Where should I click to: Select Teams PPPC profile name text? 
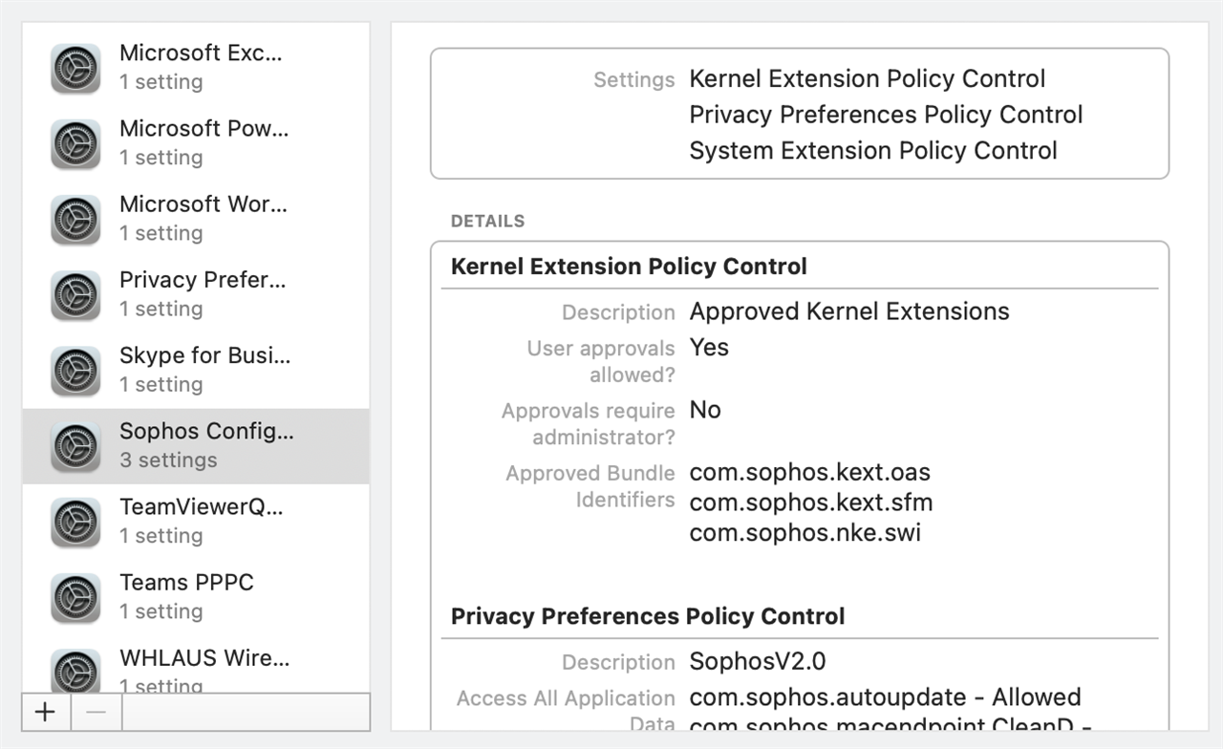pyautogui.click(x=186, y=582)
